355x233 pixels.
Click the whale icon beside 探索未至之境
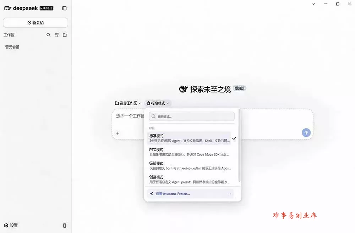[x=184, y=89]
